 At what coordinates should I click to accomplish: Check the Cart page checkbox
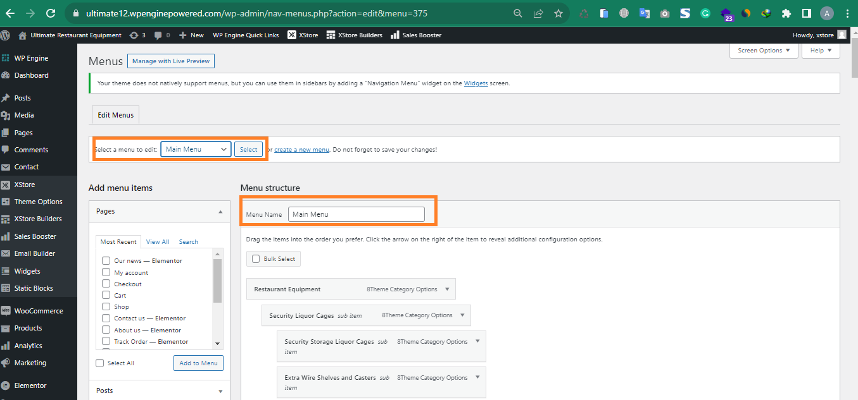106,295
